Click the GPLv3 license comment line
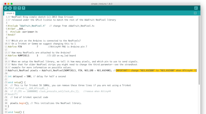The image size is (206, 114). tap(62, 20)
